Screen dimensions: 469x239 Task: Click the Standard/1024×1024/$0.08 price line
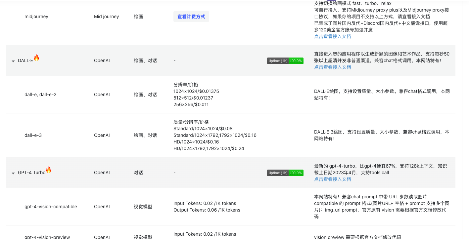pos(203,129)
